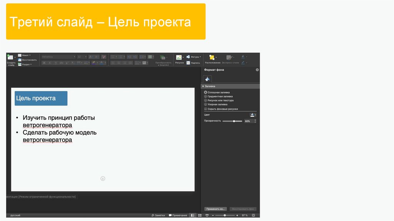Open the Раздел section menu
Screen dimensions: 394x221
(26, 64)
